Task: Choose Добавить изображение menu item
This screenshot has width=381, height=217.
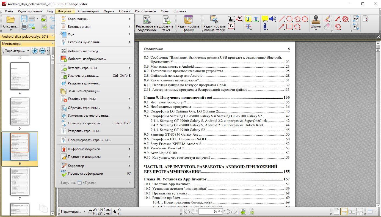Action: 95,59
